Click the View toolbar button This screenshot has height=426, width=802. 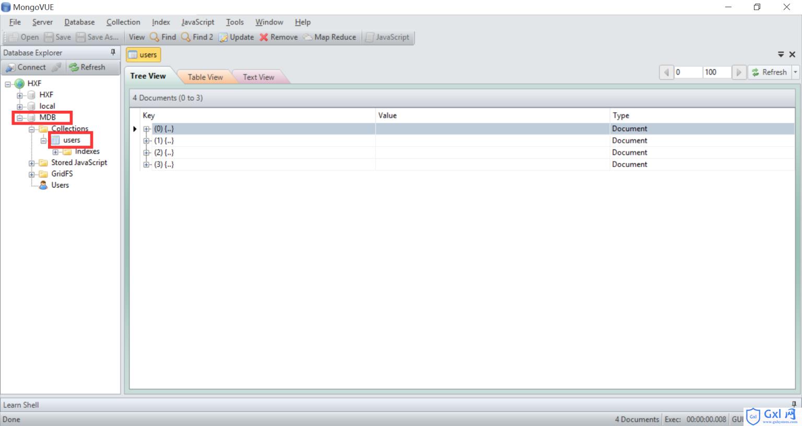click(137, 37)
